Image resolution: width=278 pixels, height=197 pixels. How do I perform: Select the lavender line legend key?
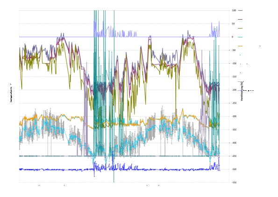(x=240, y=91)
